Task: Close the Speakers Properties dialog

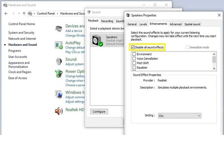Action: tap(219, 15)
